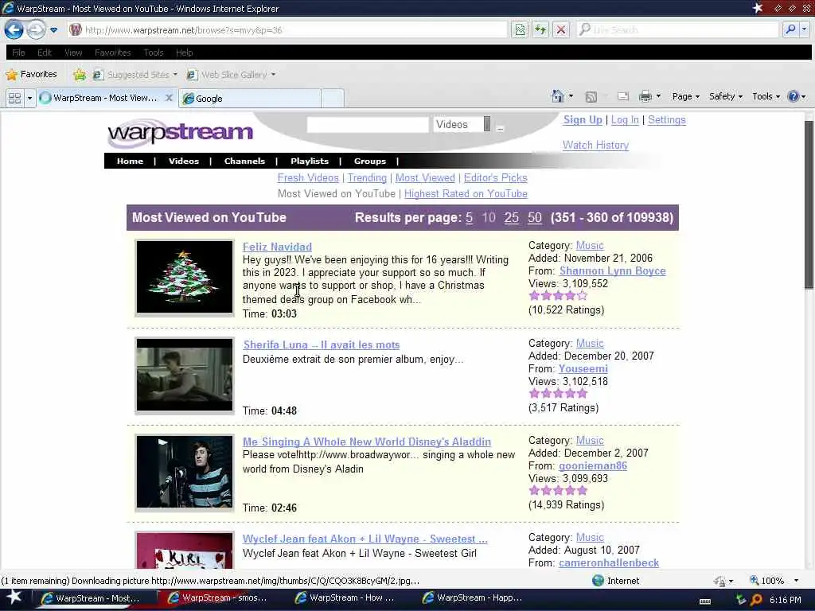Open the Trending videos link
Image resolution: width=815 pixels, height=611 pixels.
(x=367, y=177)
